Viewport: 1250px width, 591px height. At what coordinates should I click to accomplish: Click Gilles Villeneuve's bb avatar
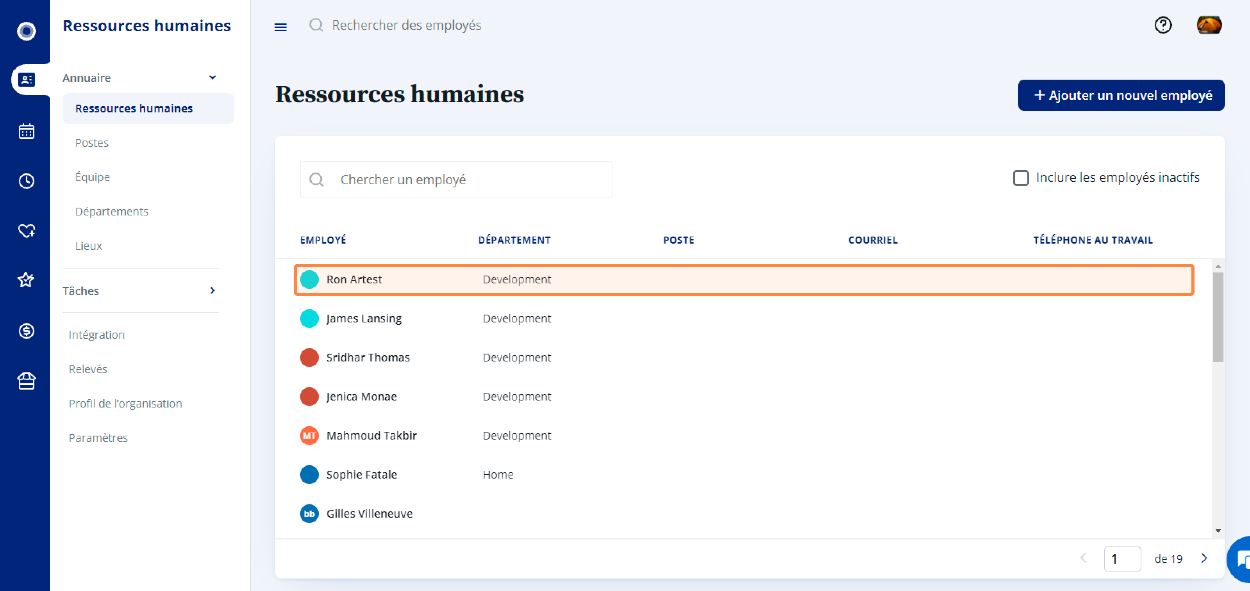[309, 514]
